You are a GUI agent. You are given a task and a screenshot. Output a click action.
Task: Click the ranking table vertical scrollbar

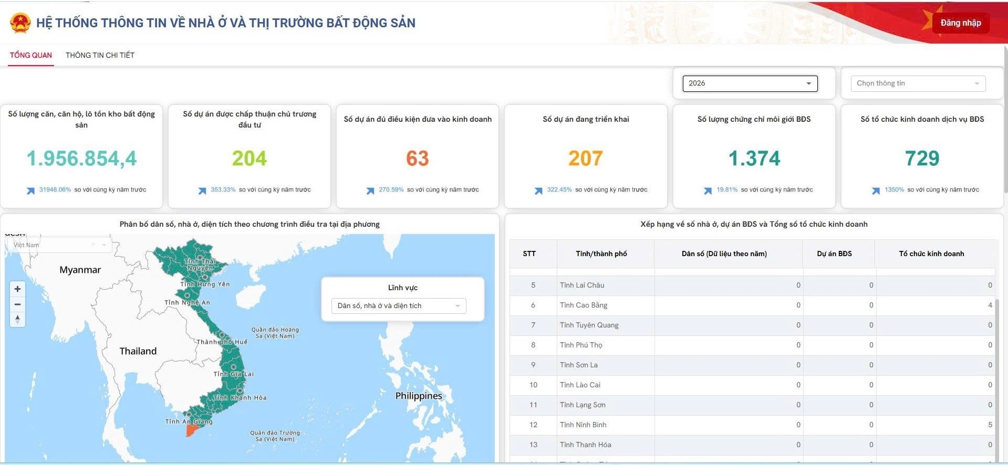pyautogui.click(x=997, y=367)
